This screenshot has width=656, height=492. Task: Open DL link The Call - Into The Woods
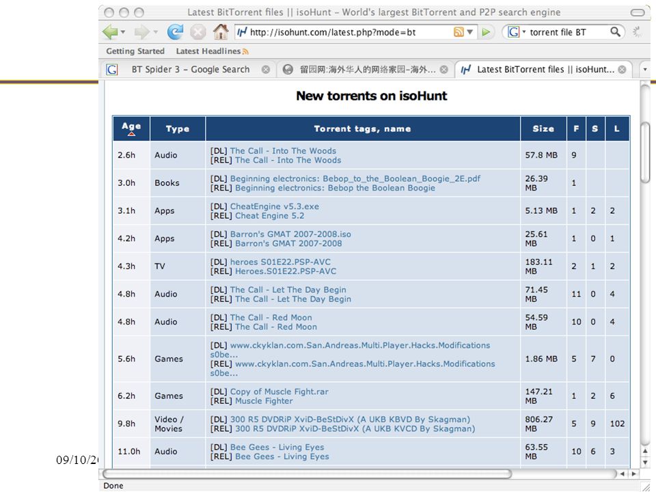coord(283,150)
